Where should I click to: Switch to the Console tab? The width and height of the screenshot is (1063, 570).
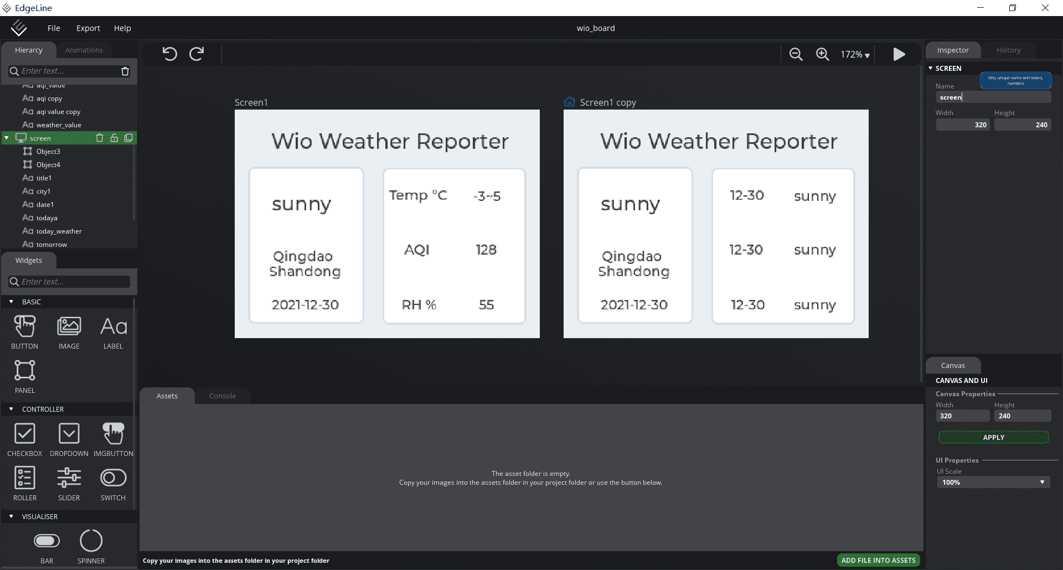(x=223, y=396)
